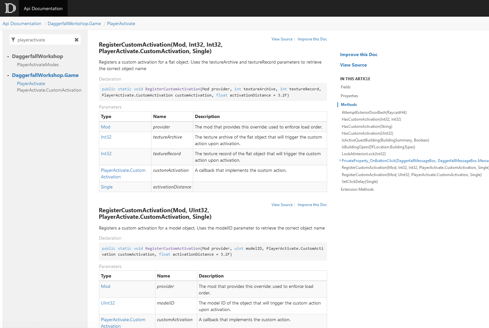The width and height of the screenshot is (489, 328).
Task: Open DaggerfallWorkshop namespace in sidebar
Action: pos(38,56)
